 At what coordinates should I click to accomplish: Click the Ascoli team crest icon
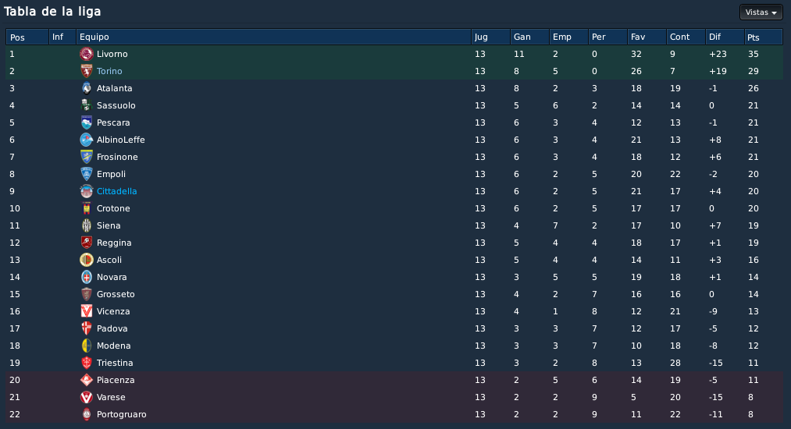(x=87, y=260)
